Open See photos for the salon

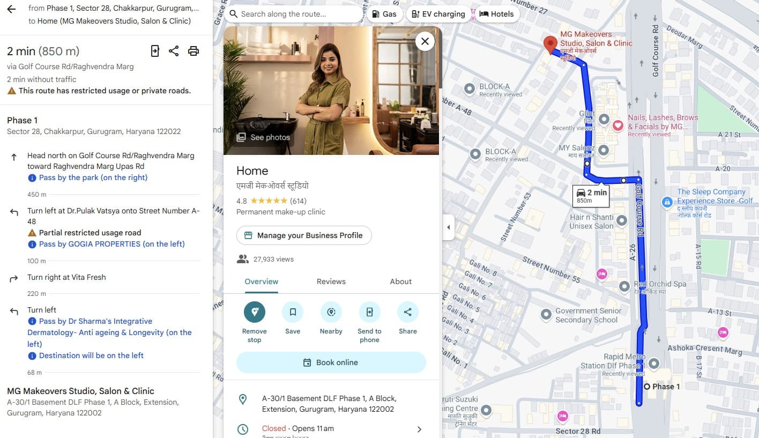(264, 137)
